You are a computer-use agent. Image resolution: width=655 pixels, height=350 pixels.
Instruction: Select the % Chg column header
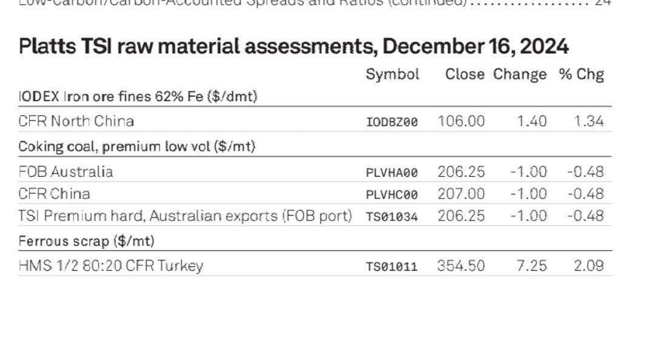[582, 75]
